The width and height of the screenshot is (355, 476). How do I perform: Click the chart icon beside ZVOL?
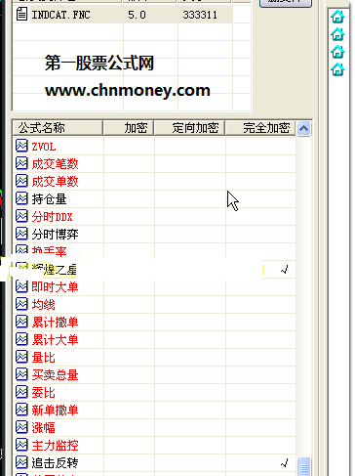[x=21, y=146]
